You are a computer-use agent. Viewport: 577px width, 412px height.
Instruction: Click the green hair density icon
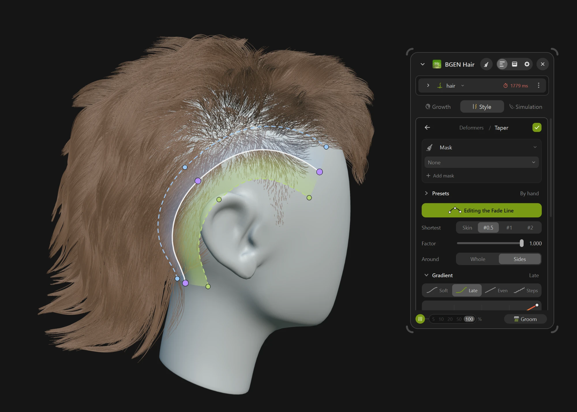coord(420,319)
